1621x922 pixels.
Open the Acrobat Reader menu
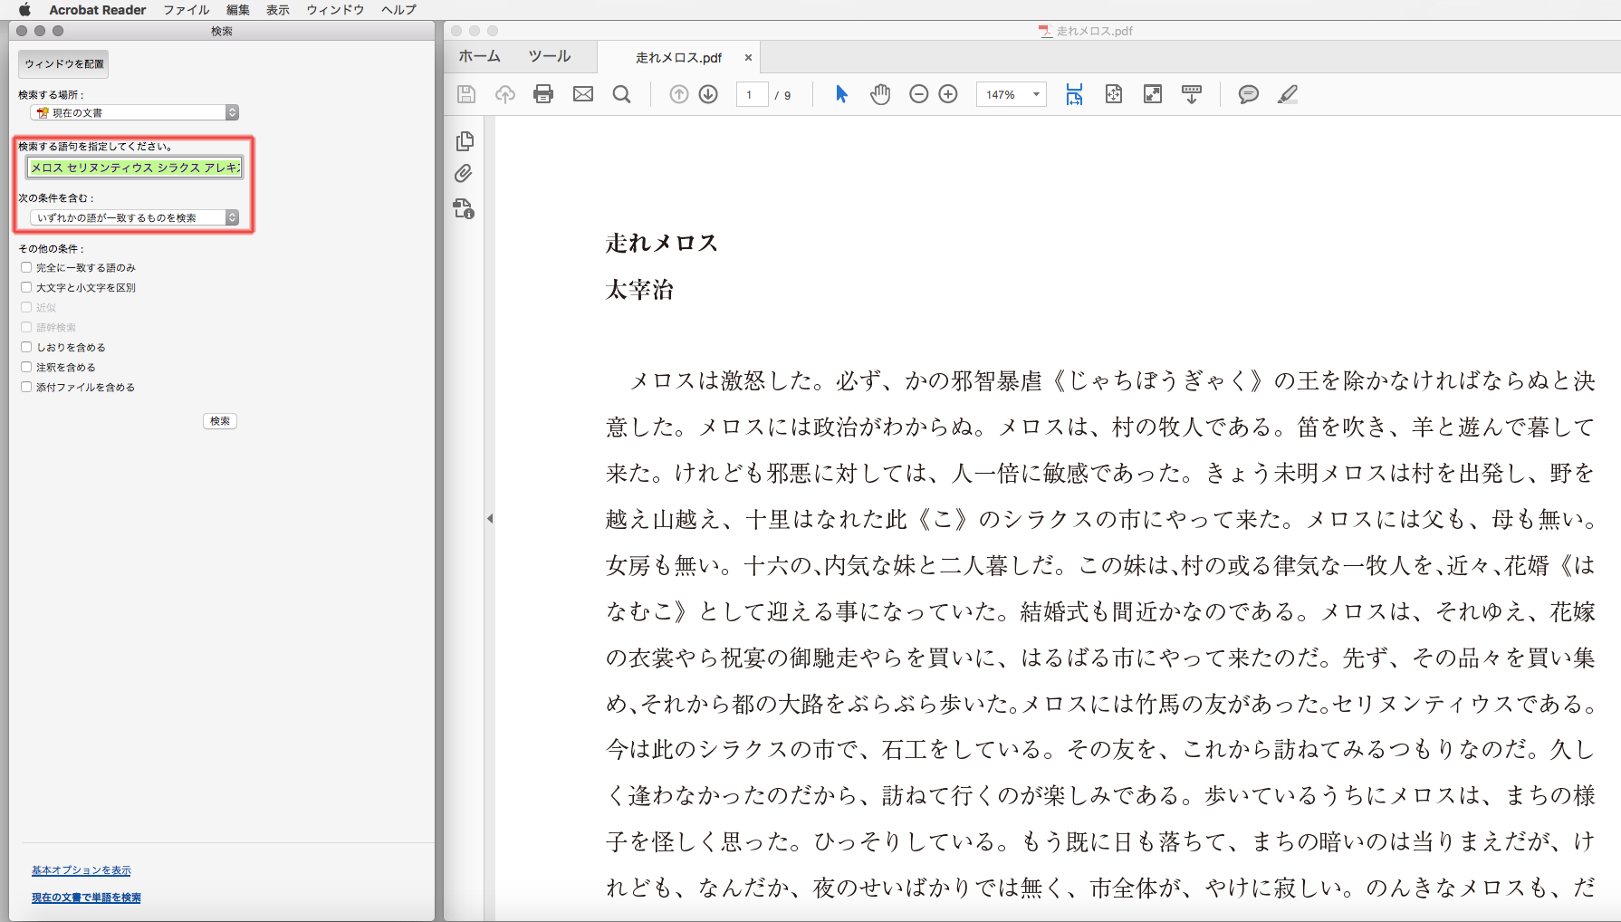click(98, 9)
